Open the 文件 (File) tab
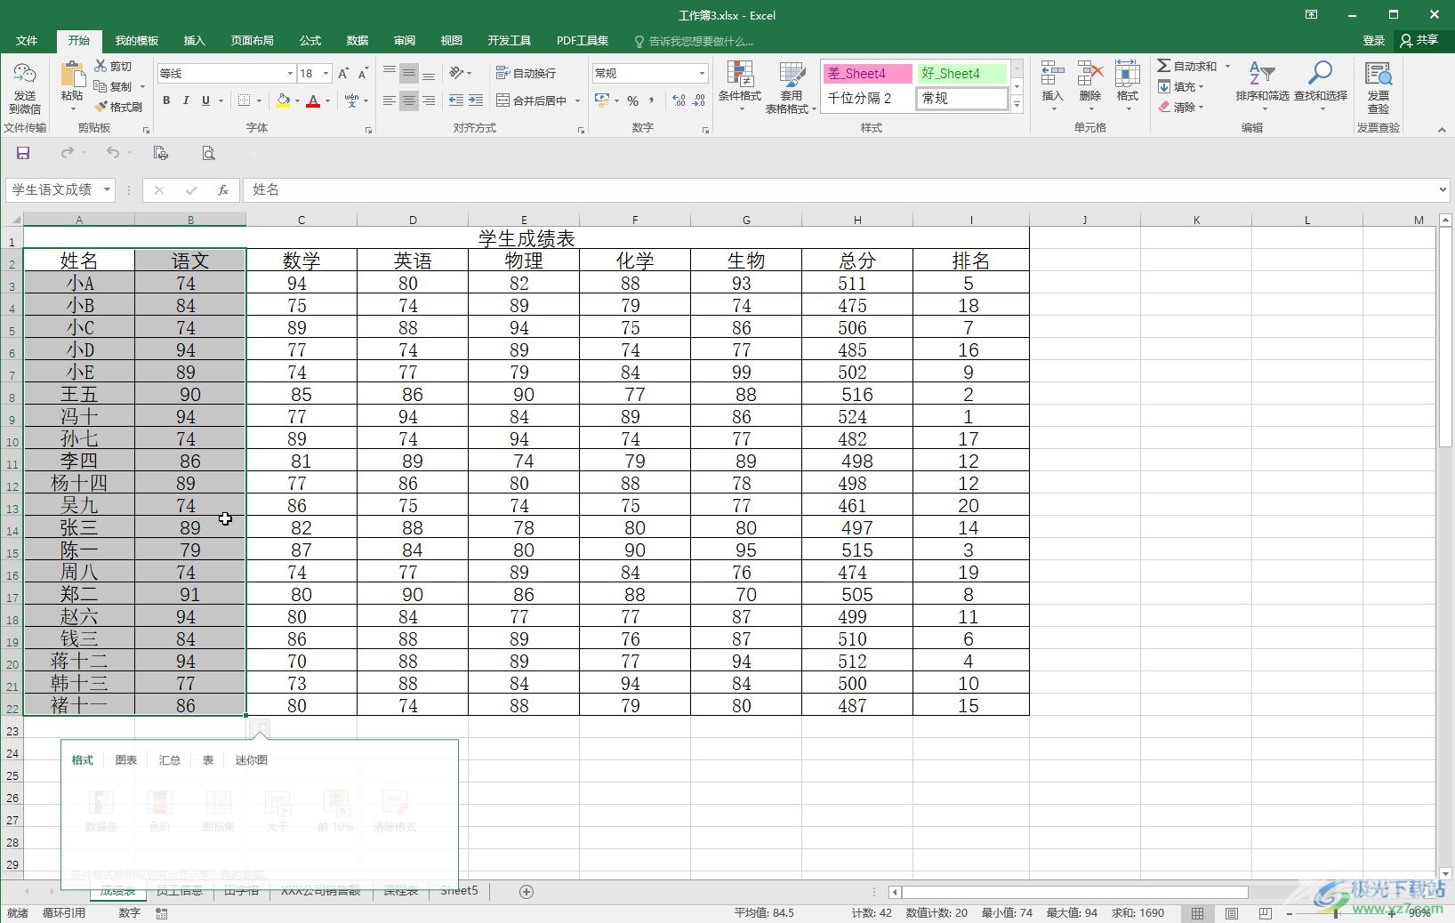This screenshot has width=1455, height=923. (x=27, y=41)
